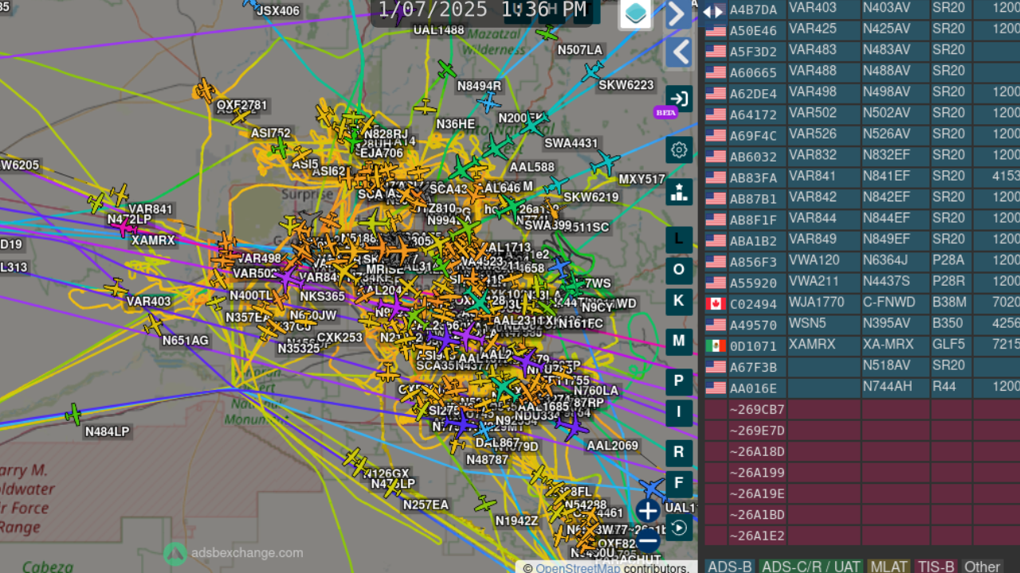Select the aircraft icon above map label VAR403

[116, 288]
